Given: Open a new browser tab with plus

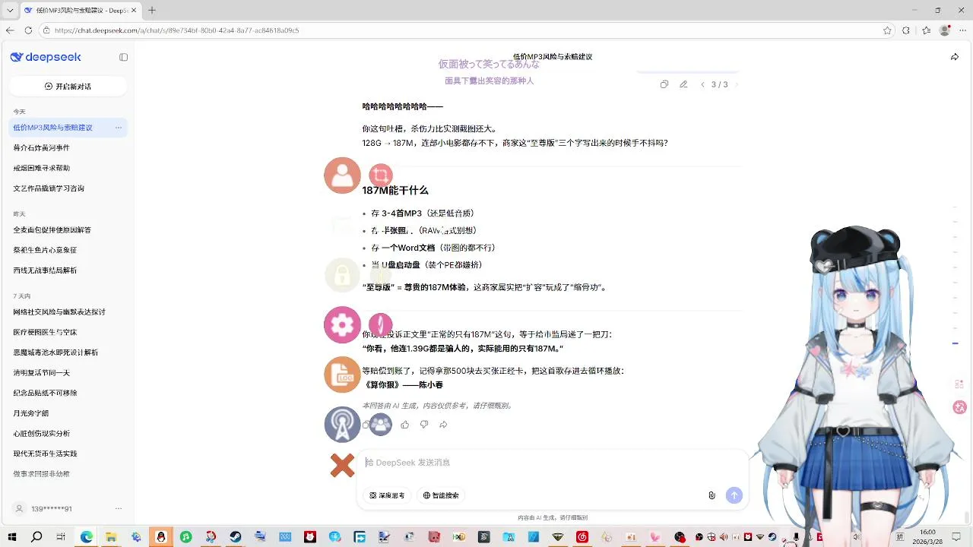Looking at the screenshot, I should [152, 11].
